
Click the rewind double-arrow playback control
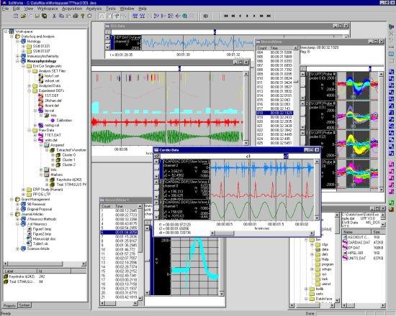coord(233,16)
